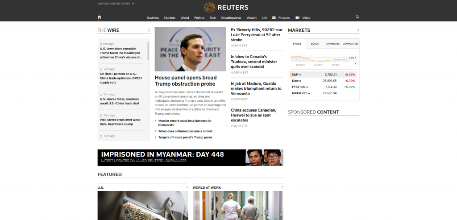Click the Imprisoned in Myanmar banner
Viewport: 457px width, 220px height.
(190, 158)
